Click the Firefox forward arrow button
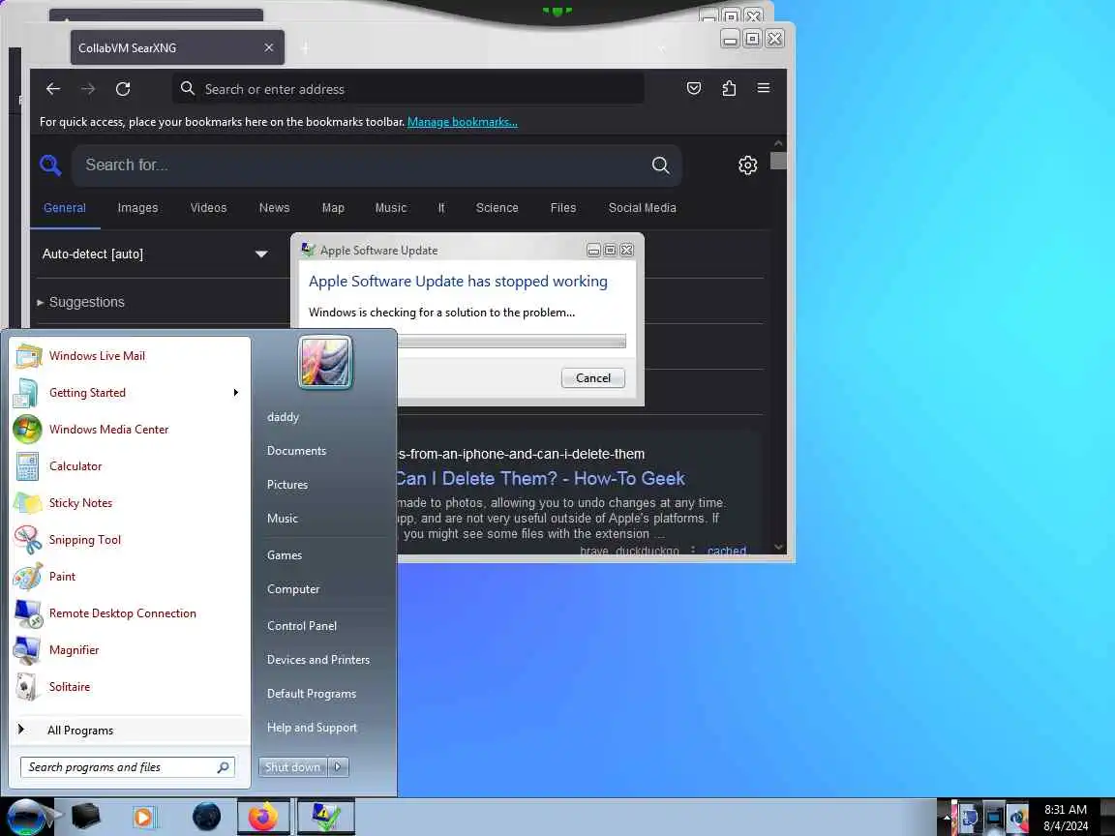This screenshot has width=1115, height=836. [88, 89]
